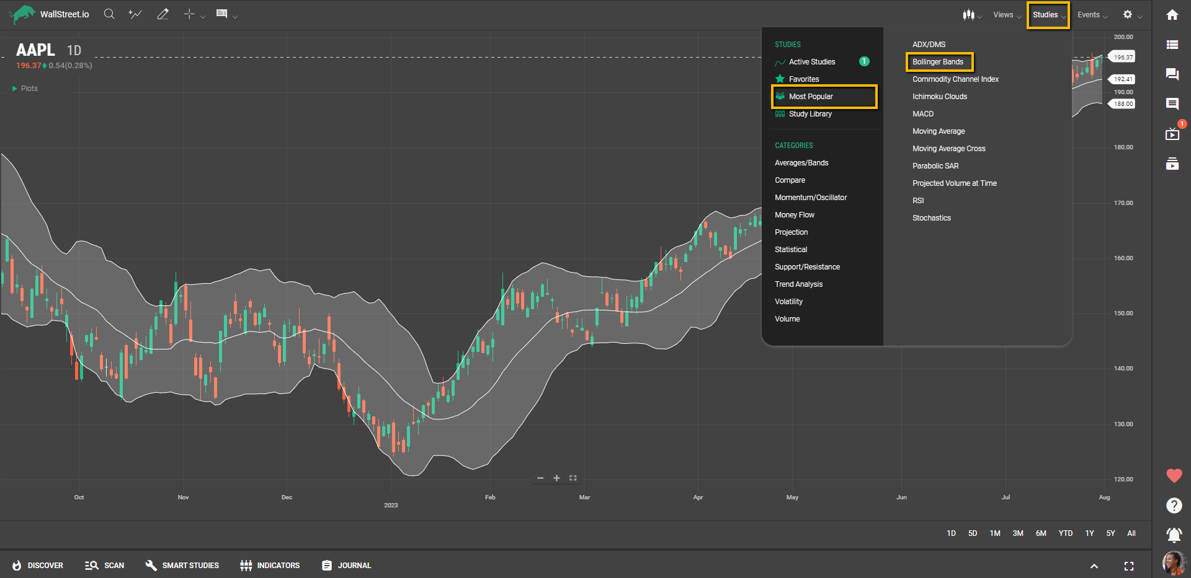Click the alert bell icon
This screenshot has height=578, width=1191.
[x=1174, y=534]
